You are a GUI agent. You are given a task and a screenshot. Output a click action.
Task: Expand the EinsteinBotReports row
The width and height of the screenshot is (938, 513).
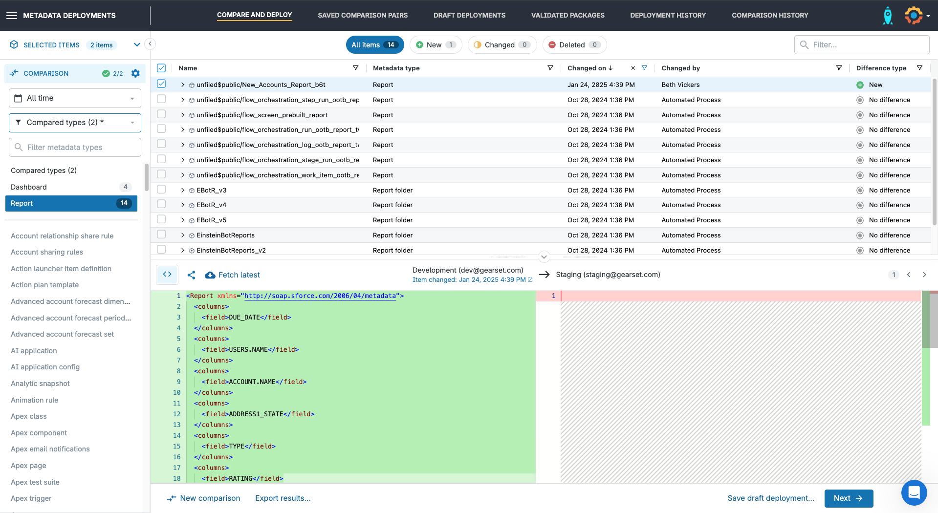[x=183, y=235]
